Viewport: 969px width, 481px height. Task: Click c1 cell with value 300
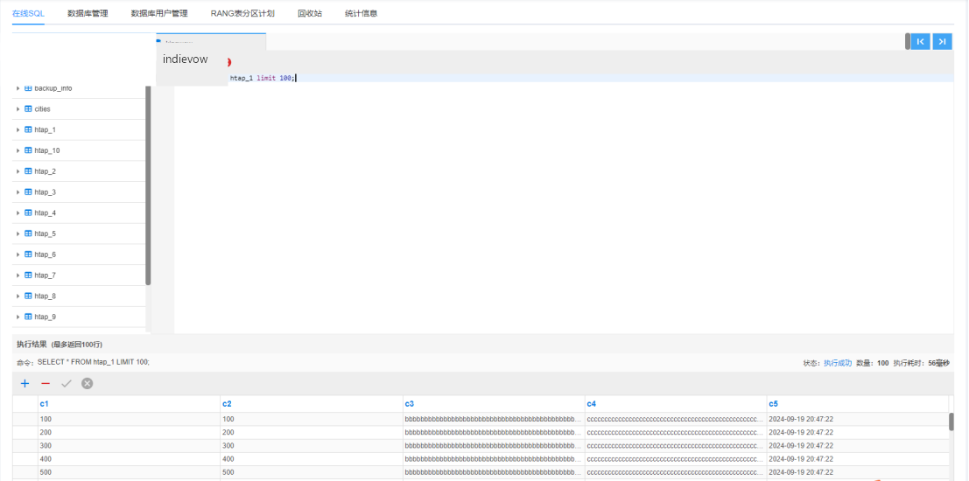(x=129, y=446)
